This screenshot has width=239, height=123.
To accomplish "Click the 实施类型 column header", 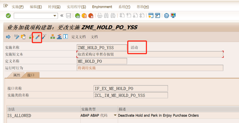I will [x=99, y=109].
